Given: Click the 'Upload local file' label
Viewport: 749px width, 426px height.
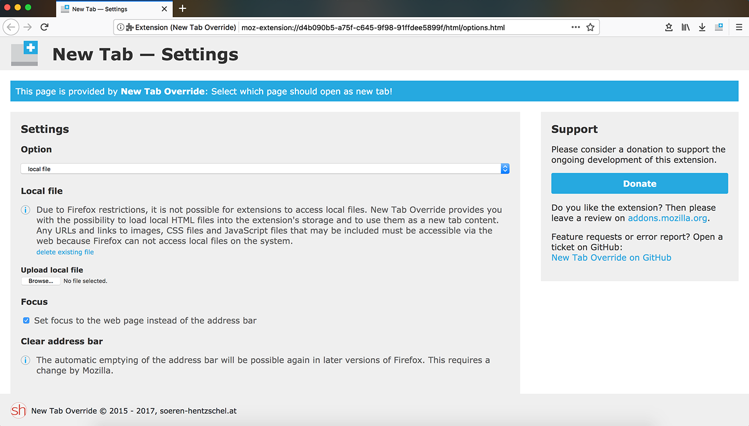Looking at the screenshot, I should (52, 270).
